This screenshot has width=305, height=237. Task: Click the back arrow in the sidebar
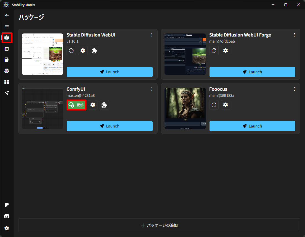(x=7, y=15)
